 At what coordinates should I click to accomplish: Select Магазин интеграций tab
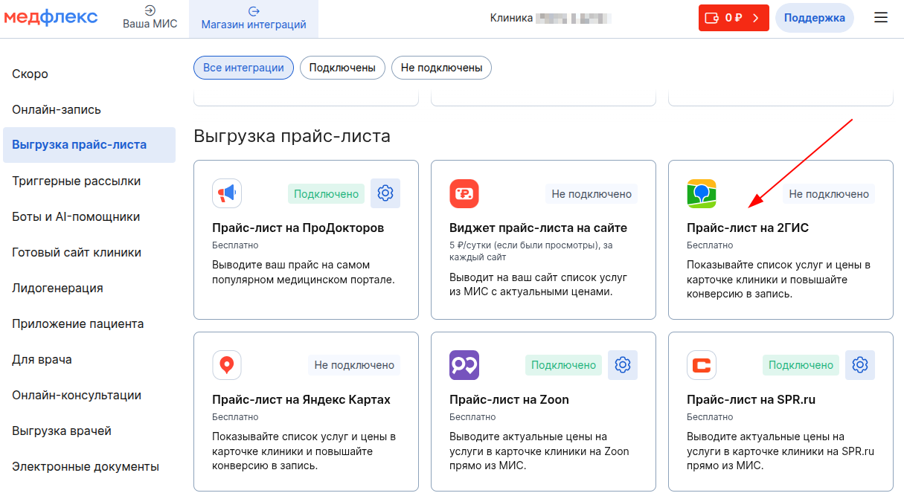coord(254,18)
